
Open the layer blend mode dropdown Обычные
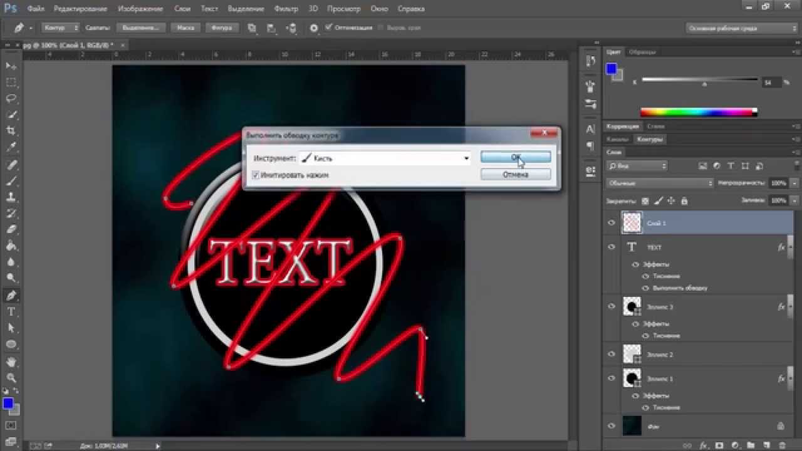[x=660, y=184]
